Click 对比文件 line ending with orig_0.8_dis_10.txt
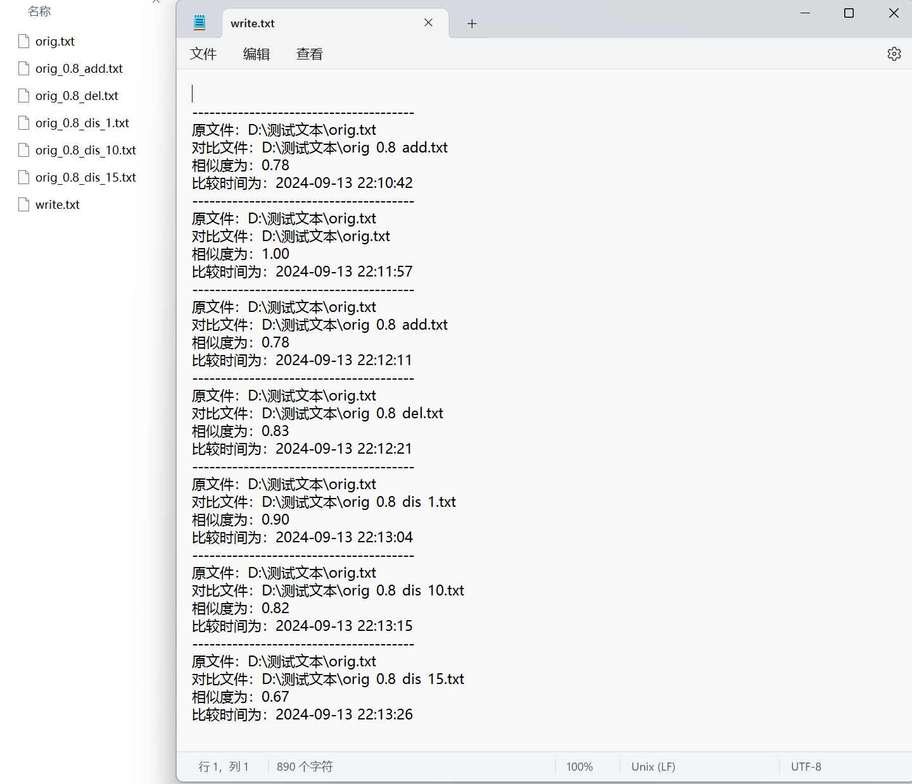This screenshot has height=784, width=912. click(328, 590)
